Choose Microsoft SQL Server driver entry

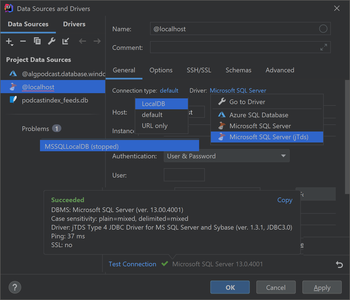267,126
